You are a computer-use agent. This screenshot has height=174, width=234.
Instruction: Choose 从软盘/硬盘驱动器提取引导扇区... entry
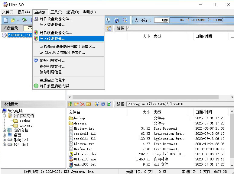pyautogui.click(x=69, y=47)
